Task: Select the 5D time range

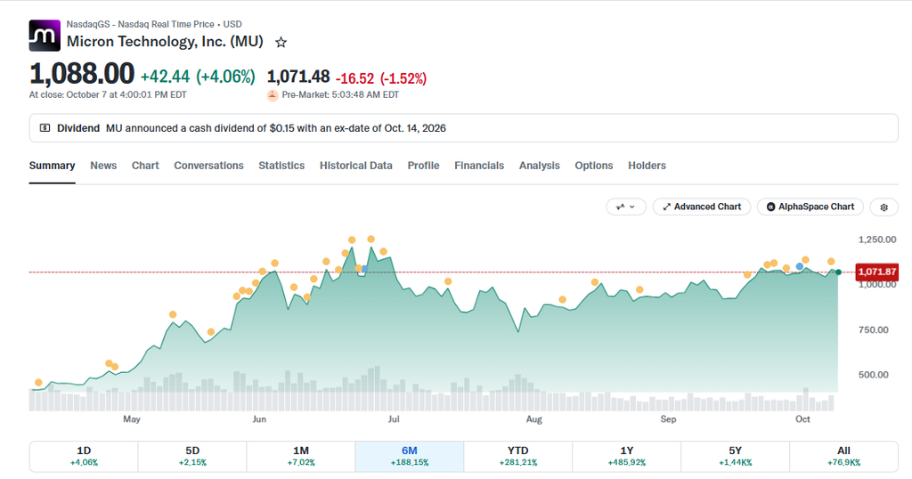Action: (x=192, y=457)
